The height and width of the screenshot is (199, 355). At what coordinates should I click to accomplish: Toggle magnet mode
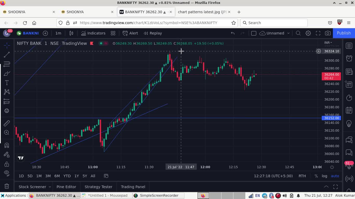click(x=7, y=145)
